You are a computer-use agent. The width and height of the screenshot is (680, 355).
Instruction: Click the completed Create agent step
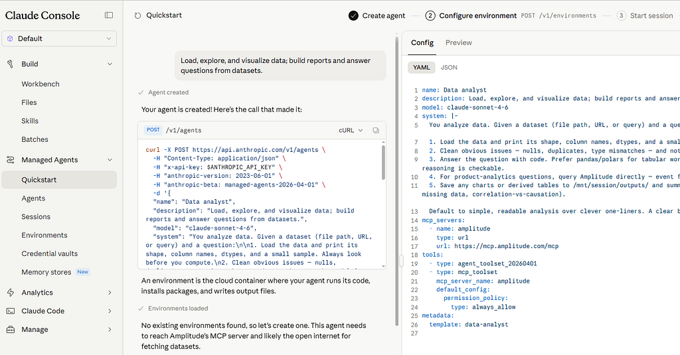[377, 16]
